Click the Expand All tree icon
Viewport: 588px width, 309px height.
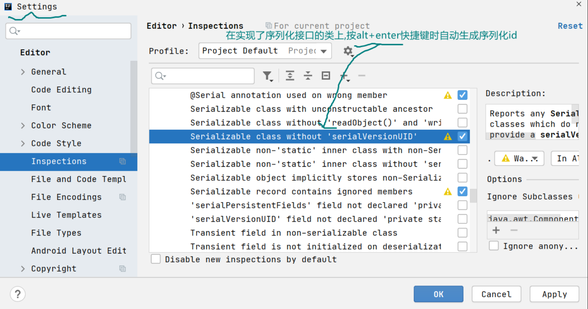click(x=290, y=76)
